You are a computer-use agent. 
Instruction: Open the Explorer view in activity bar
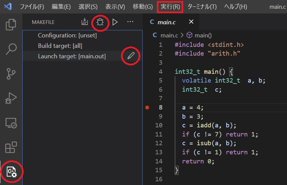(11, 25)
